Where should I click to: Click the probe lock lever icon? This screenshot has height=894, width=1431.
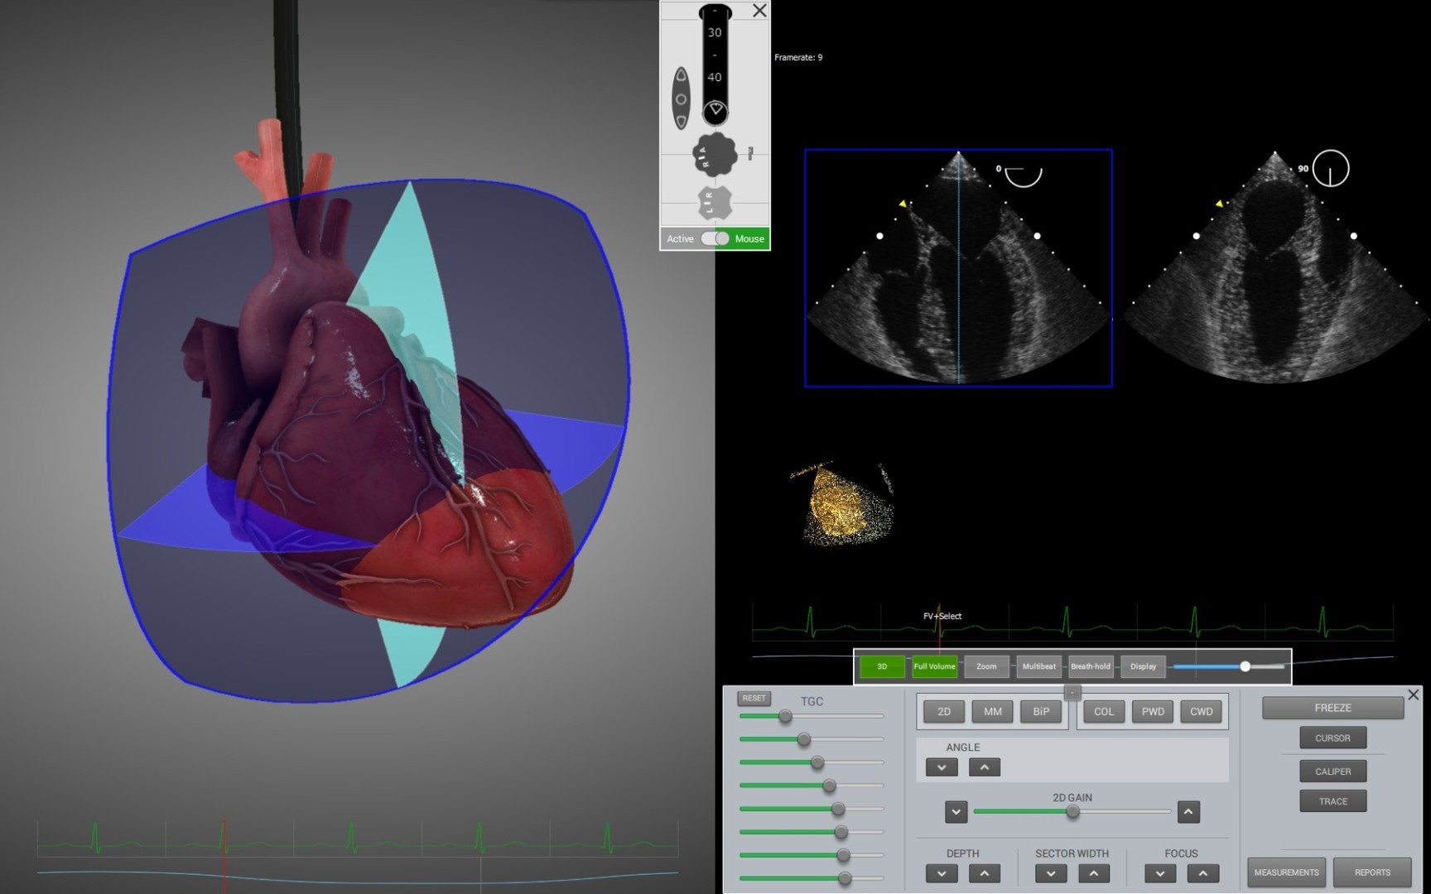(x=750, y=153)
